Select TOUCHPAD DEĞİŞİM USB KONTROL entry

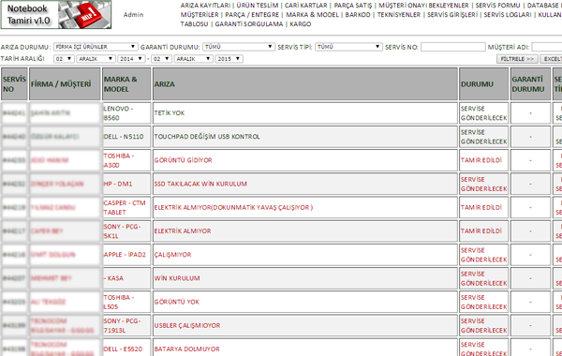coord(305,137)
